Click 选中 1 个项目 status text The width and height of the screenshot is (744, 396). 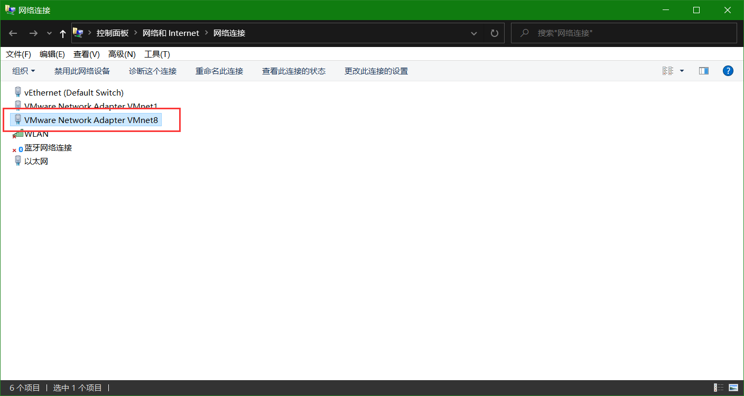tap(78, 388)
